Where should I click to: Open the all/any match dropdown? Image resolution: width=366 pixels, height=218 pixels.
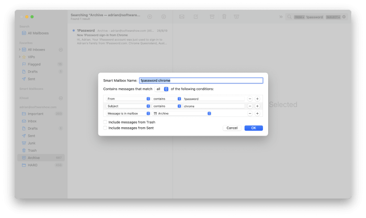tap(162, 89)
